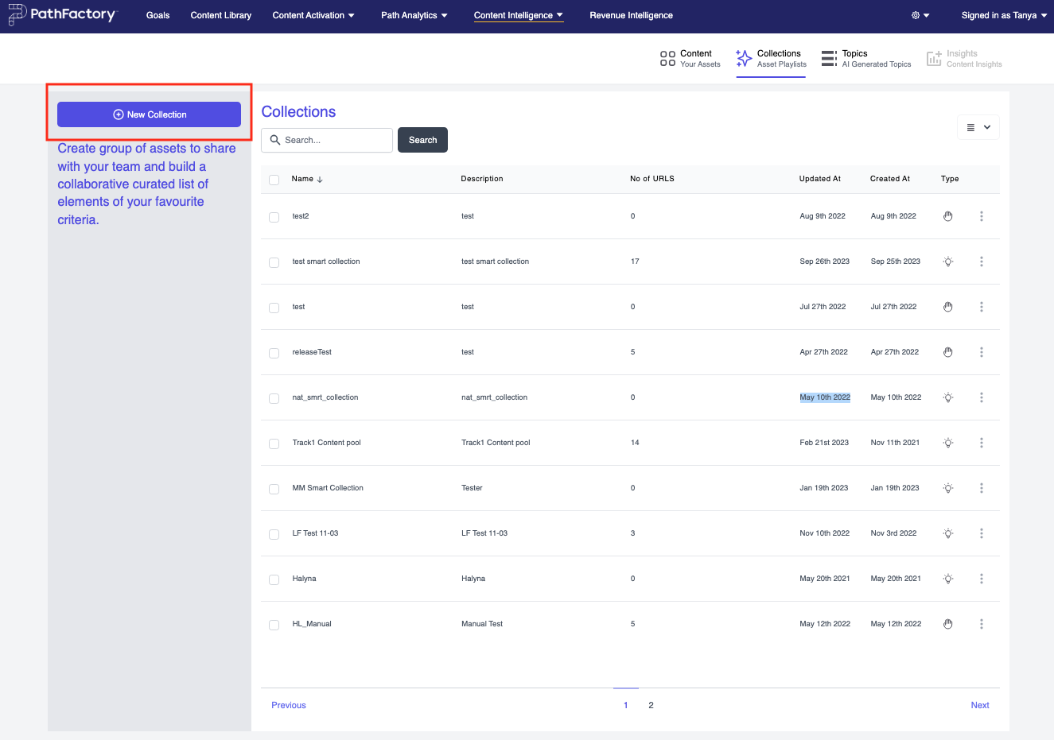
Task: Click the search magnifier icon
Action: point(275,140)
